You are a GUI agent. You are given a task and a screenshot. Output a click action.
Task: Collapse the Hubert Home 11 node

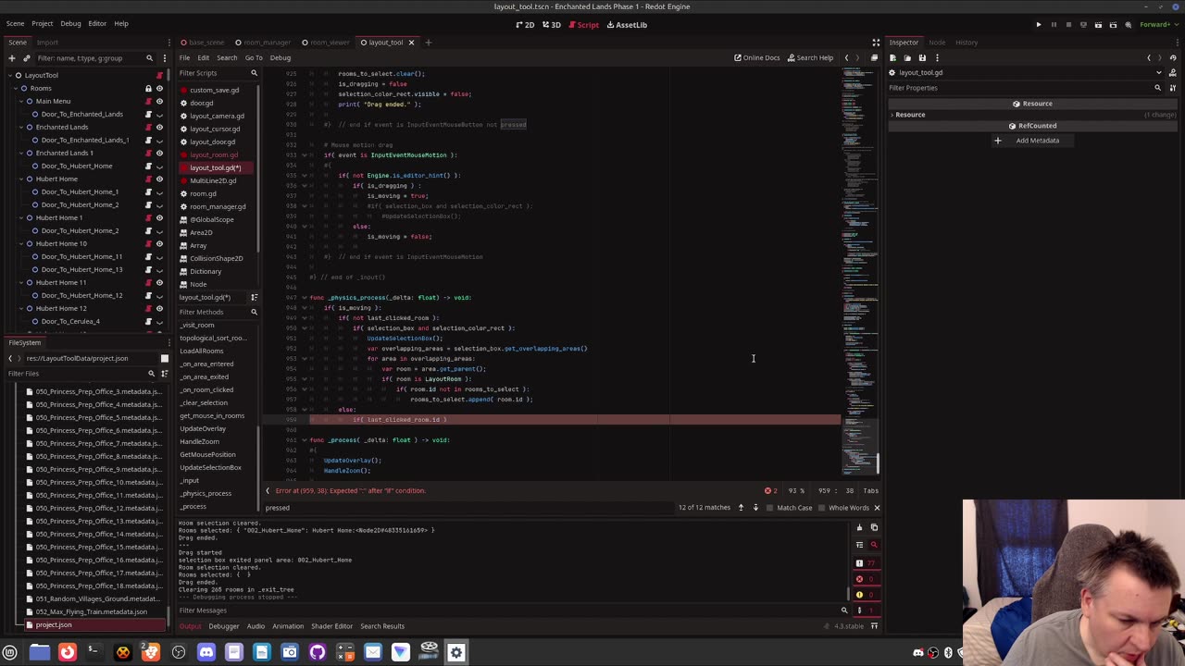tap(22, 282)
